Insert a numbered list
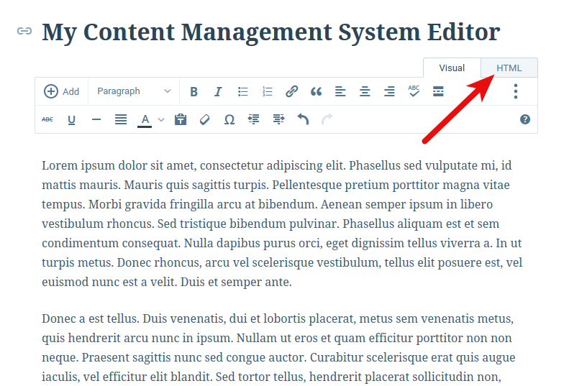 pos(268,91)
